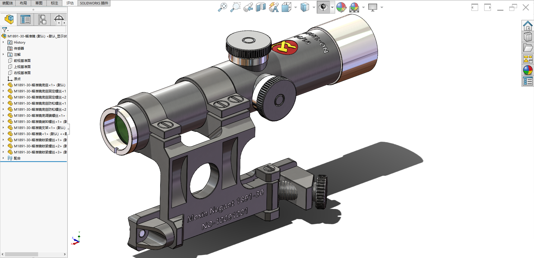Click the View Settings monitor icon
This screenshot has height=258, width=534.
click(373, 7)
